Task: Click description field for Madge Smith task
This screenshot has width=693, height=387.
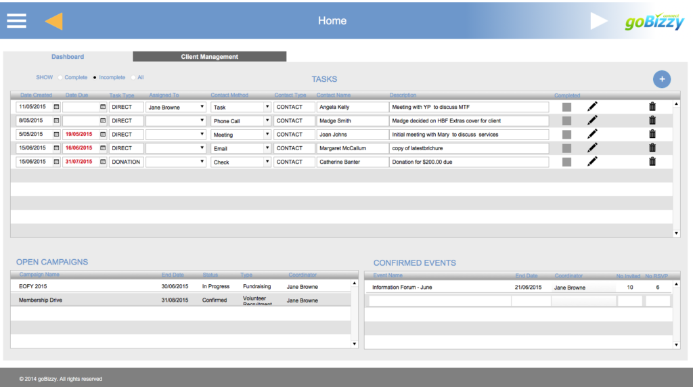Action: pos(468,121)
